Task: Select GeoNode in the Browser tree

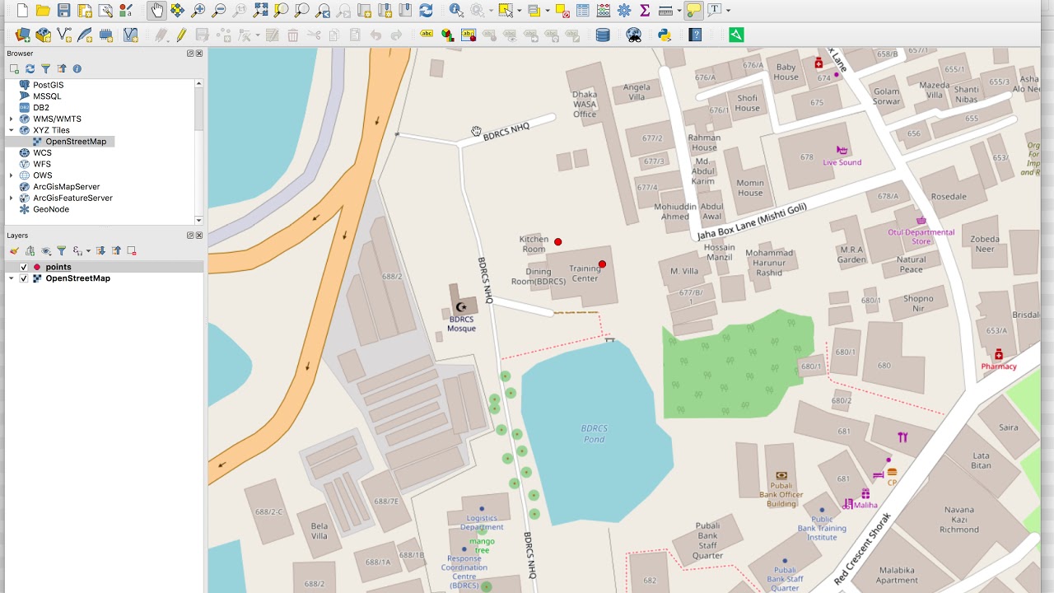Action: coord(51,209)
